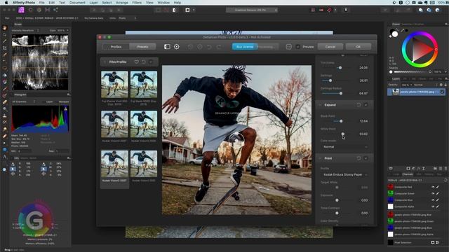Reset the Film Profile section with its undo arrow
The width and height of the screenshot is (449, 252).
click(x=143, y=62)
